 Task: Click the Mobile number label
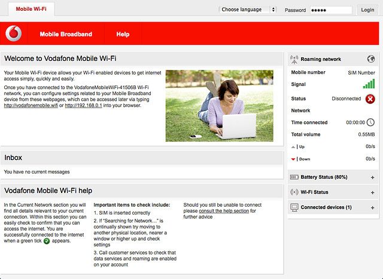point(308,72)
